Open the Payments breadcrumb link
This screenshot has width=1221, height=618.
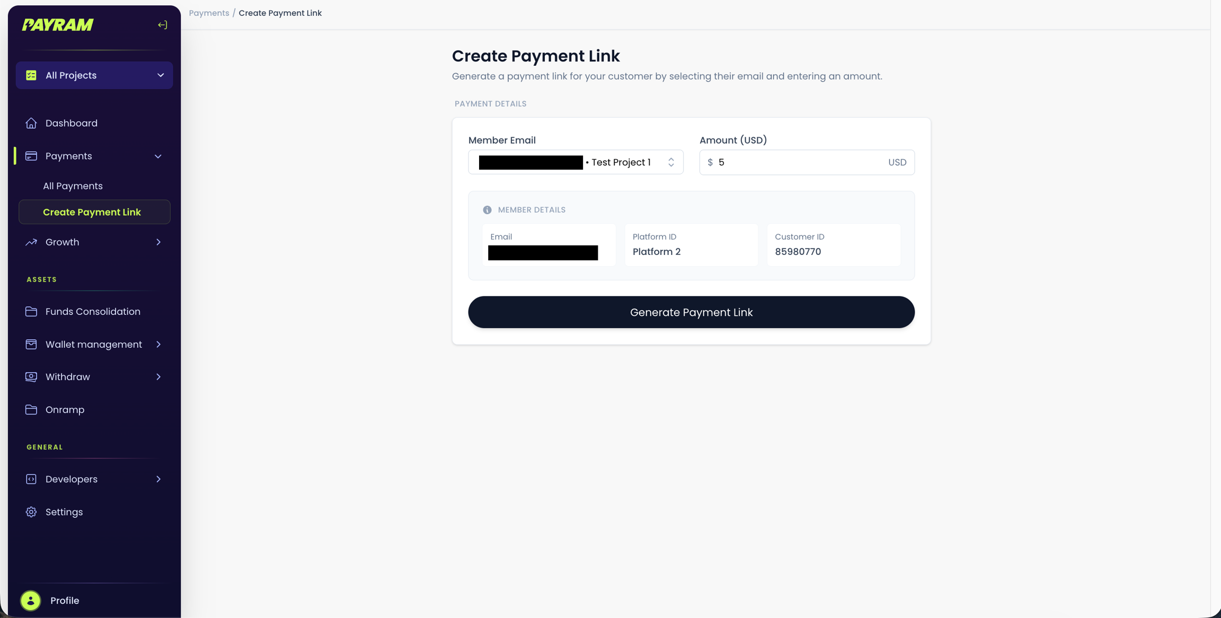tap(209, 13)
